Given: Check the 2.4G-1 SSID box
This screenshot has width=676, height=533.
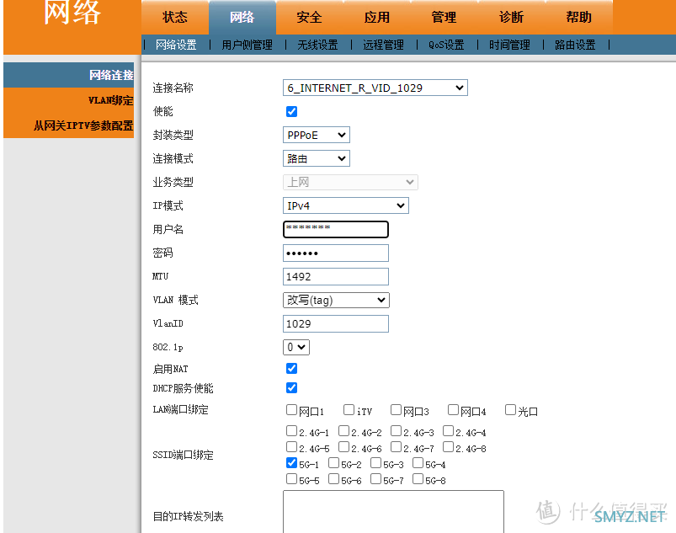Looking at the screenshot, I should pyautogui.click(x=291, y=431).
